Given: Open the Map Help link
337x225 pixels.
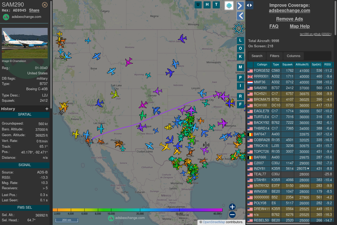Looking at the screenshot, I should pyautogui.click(x=300, y=26).
